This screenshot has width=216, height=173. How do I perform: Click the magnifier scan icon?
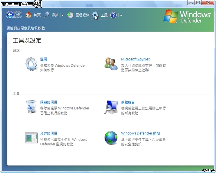(x=47, y=15)
